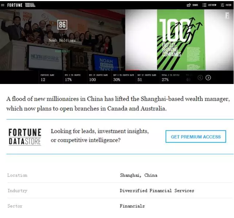The width and height of the screenshot is (234, 218).
Task: Click the Total 3 Yr Return 27% stat
Action: [x=171, y=77]
